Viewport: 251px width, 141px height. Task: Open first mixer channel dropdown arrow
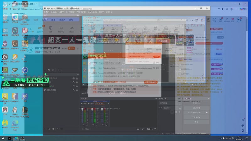coord(89,104)
